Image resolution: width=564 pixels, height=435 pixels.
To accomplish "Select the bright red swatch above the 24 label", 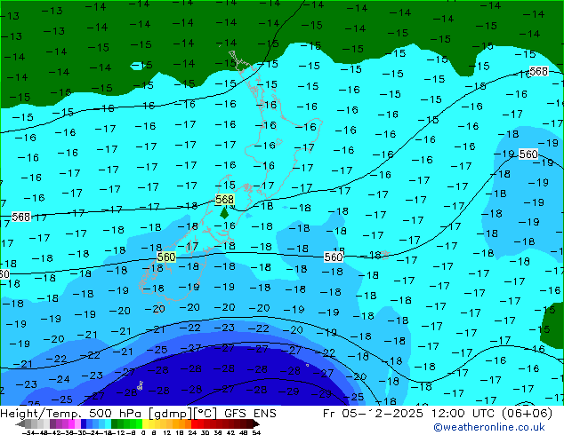I will (x=194, y=423).
